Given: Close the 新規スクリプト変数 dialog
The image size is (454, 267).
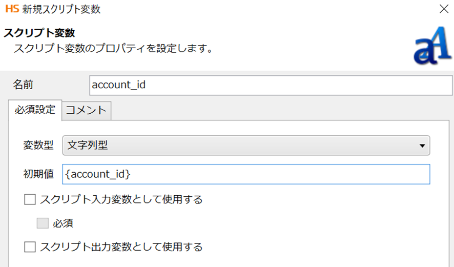Looking at the screenshot, I should [443, 8].
